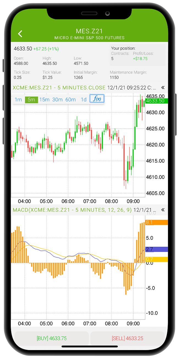Image resolution: width=179 pixels, height=360 pixels.
Task: Tap the SELL 4633.25 button
Action: point(127,338)
